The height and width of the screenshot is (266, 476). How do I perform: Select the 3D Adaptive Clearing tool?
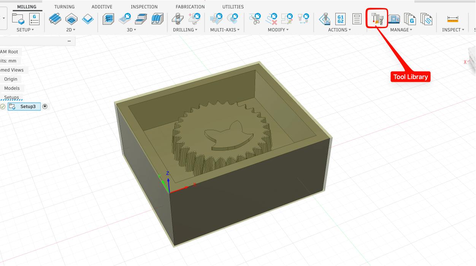click(x=108, y=19)
